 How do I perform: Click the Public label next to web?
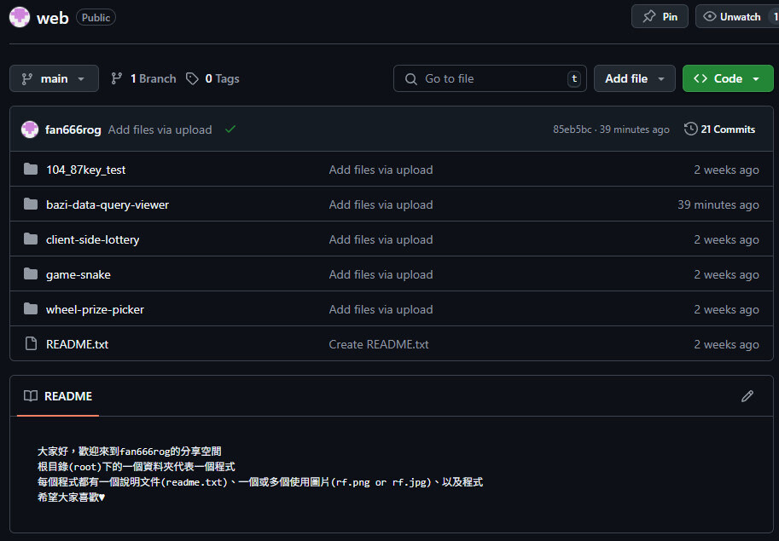point(95,17)
